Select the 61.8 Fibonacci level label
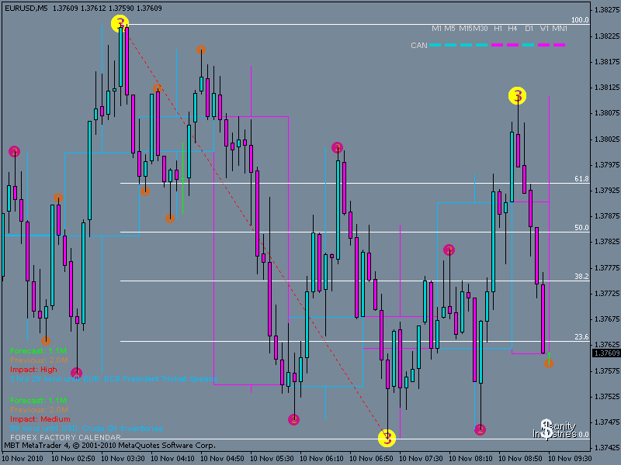 pyautogui.click(x=581, y=179)
